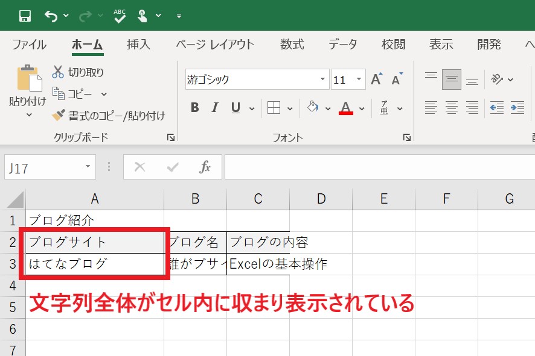Align text to bottom

(x=472, y=82)
